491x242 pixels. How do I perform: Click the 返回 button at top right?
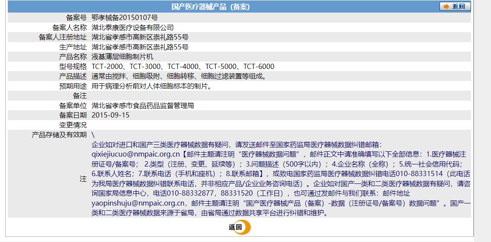point(455,6)
